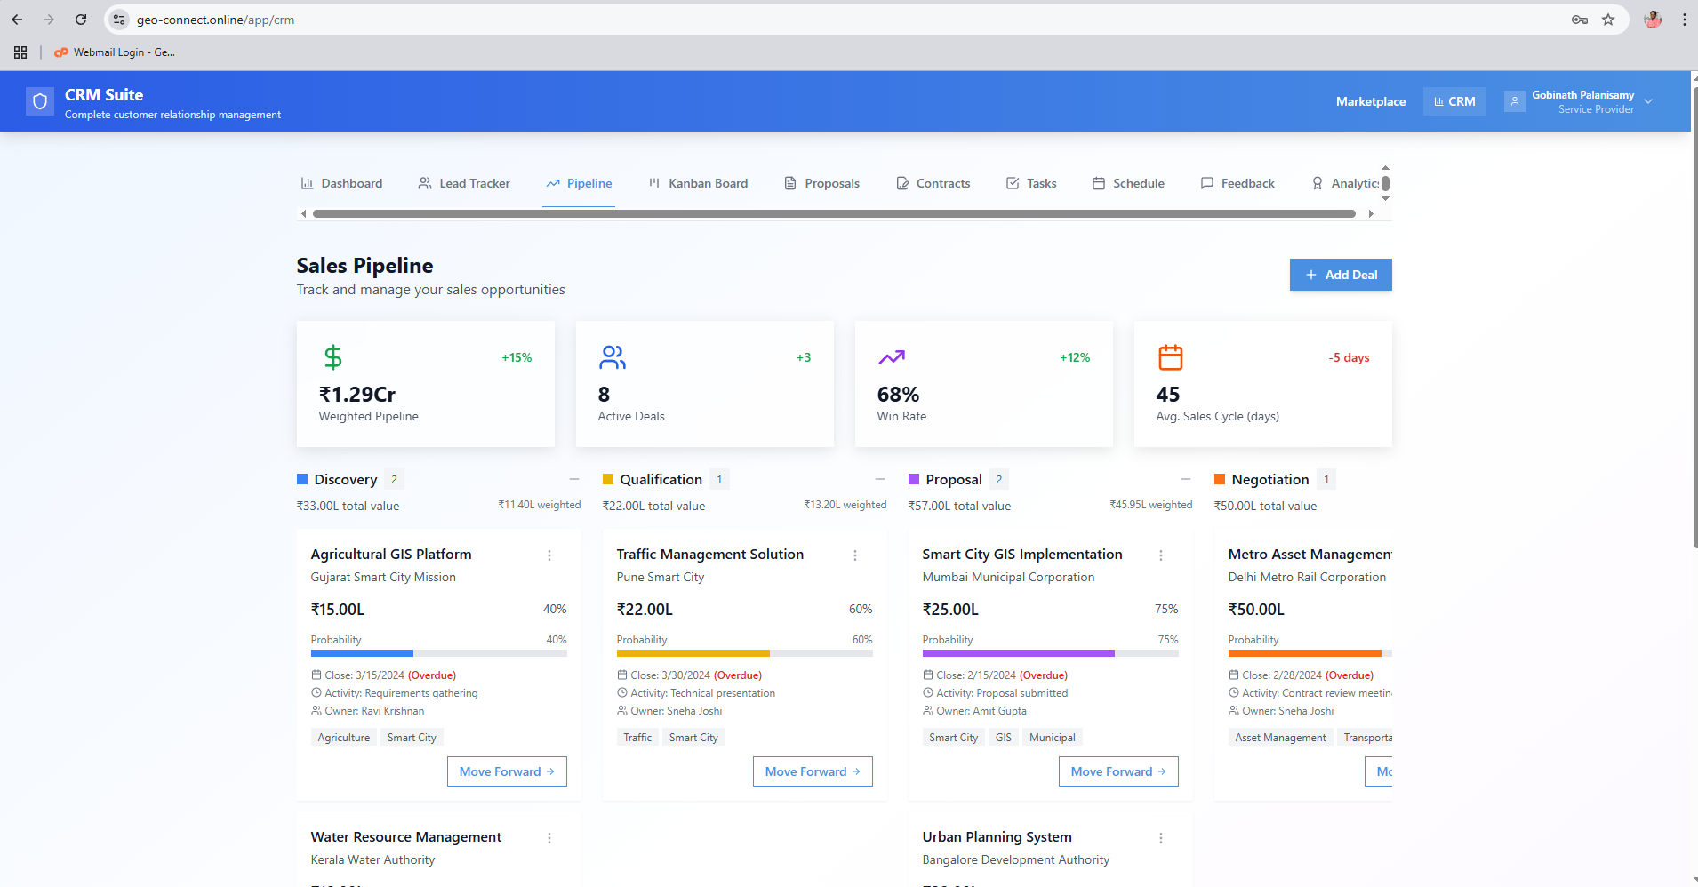Click the horizontal tab scrollbar thumb
1698x887 pixels.
pyautogui.click(x=834, y=213)
